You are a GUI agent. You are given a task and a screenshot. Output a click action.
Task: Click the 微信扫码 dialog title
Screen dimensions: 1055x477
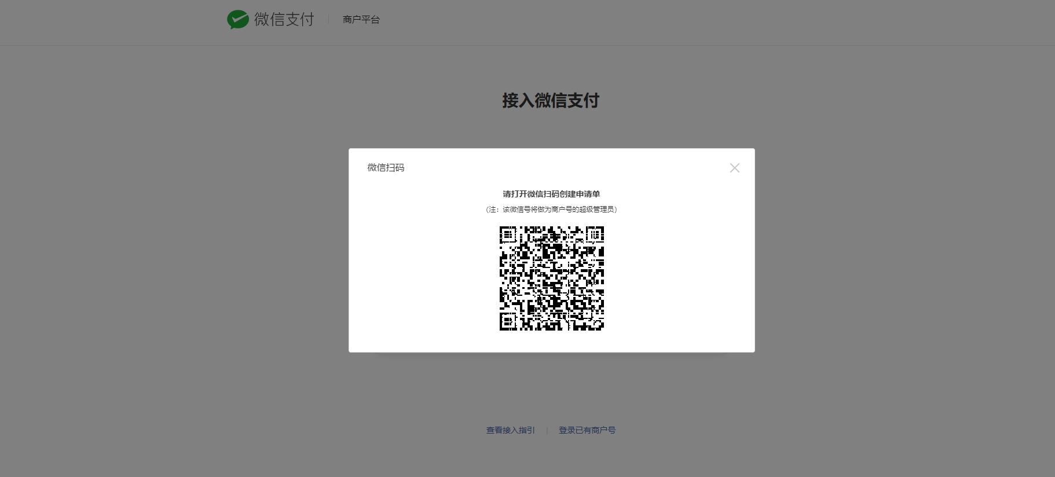click(386, 168)
